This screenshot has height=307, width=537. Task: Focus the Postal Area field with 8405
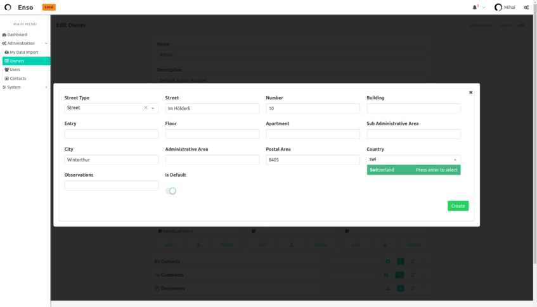point(313,160)
